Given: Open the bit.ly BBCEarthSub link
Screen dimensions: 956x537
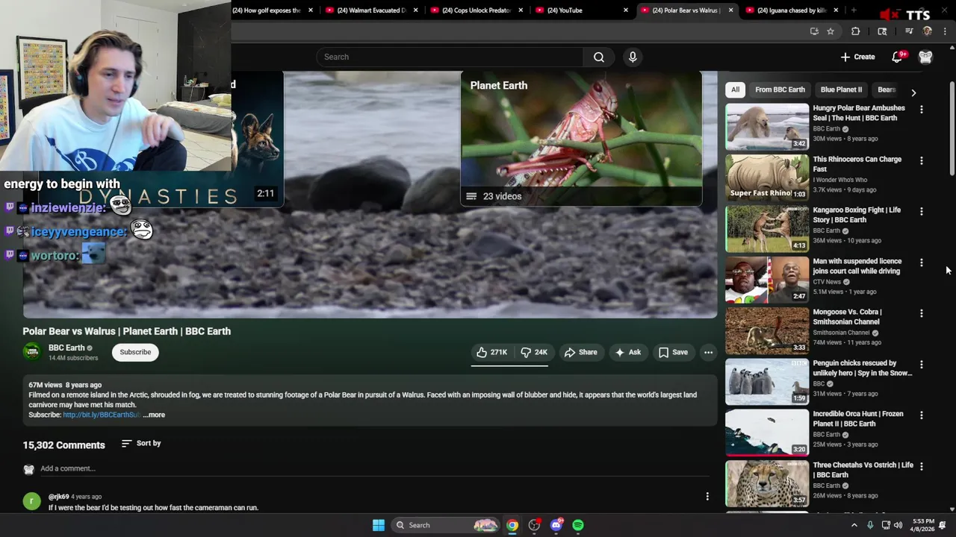Looking at the screenshot, I should [x=101, y=415].
